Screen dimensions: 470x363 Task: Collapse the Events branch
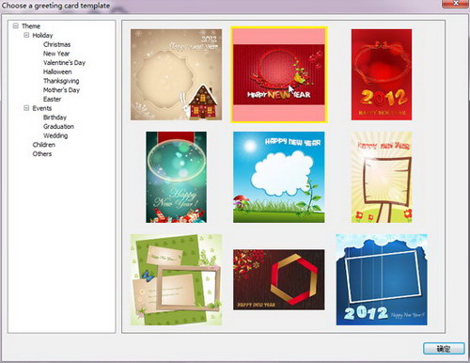pyautogui.click(x=26, y=108)
